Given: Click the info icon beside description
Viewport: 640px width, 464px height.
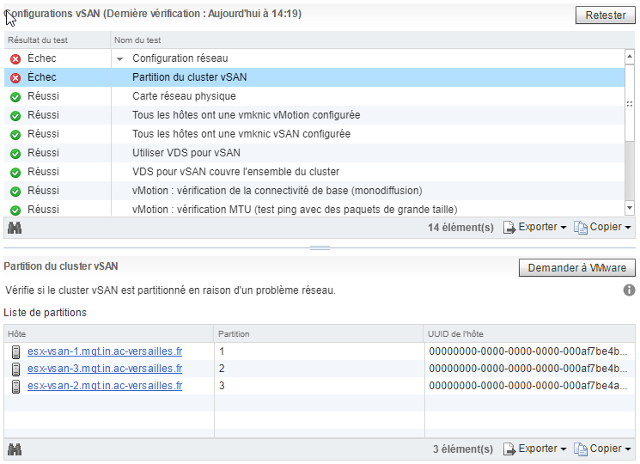Looking at the screenshot, I should click(x=629, y=290).
